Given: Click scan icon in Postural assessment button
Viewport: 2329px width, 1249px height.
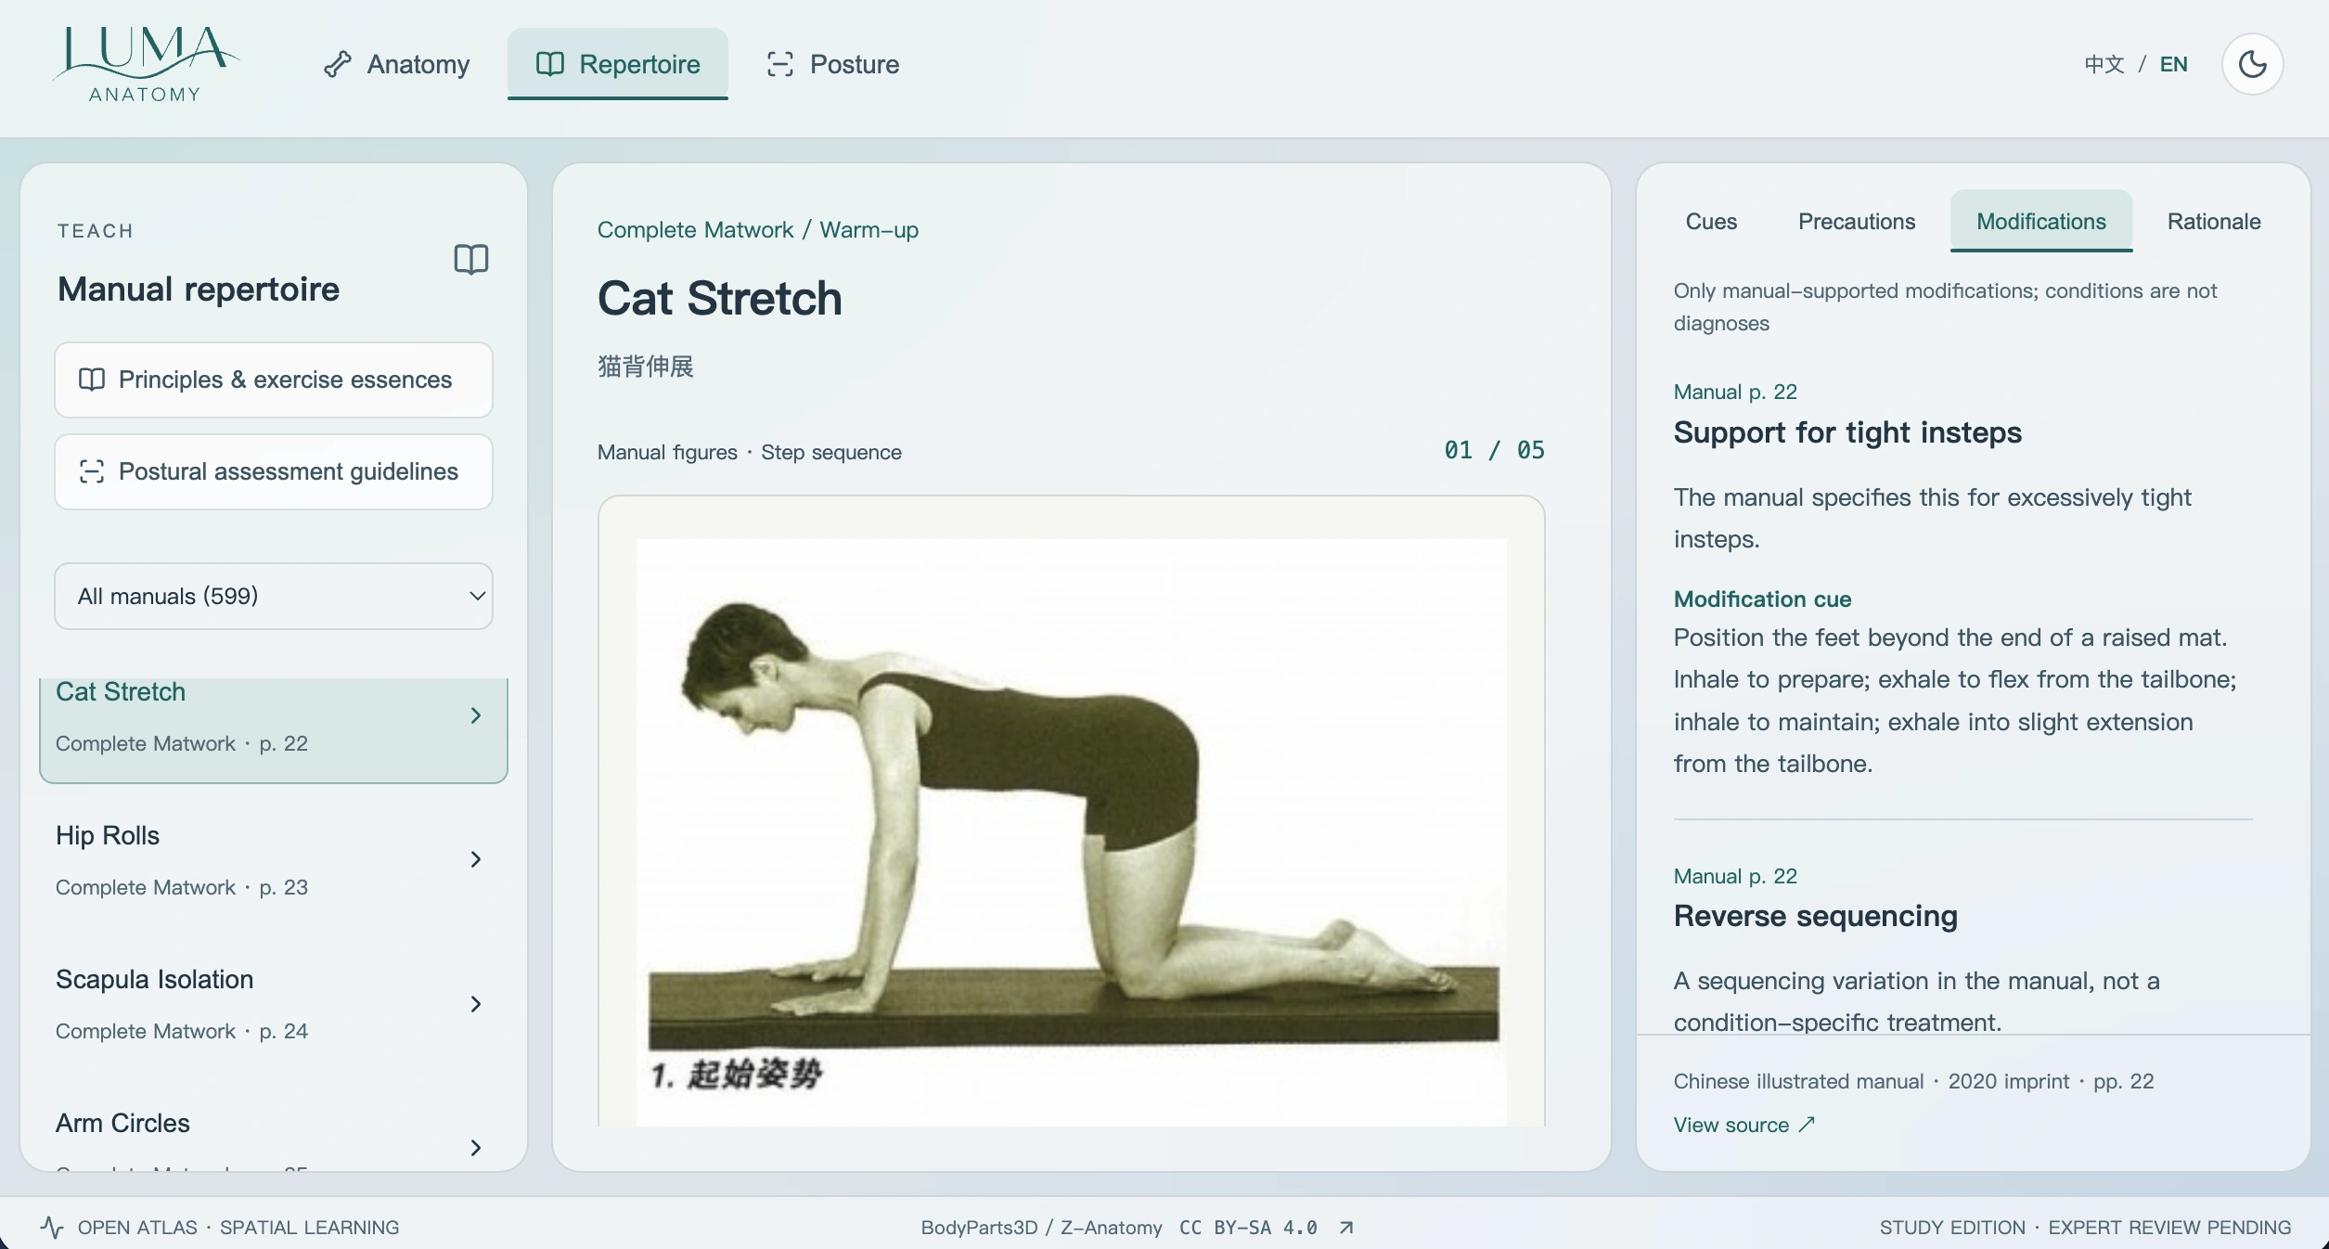Looking at the screenshot, I should tap(92, 471).
